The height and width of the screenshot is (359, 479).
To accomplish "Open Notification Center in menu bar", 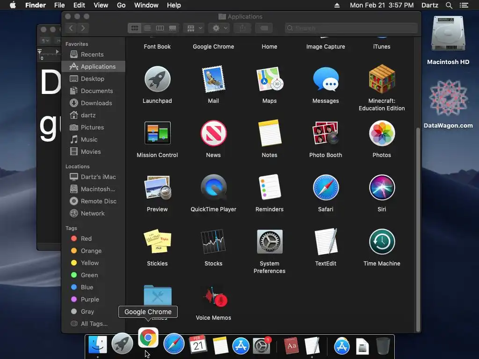I will point(464,5).
